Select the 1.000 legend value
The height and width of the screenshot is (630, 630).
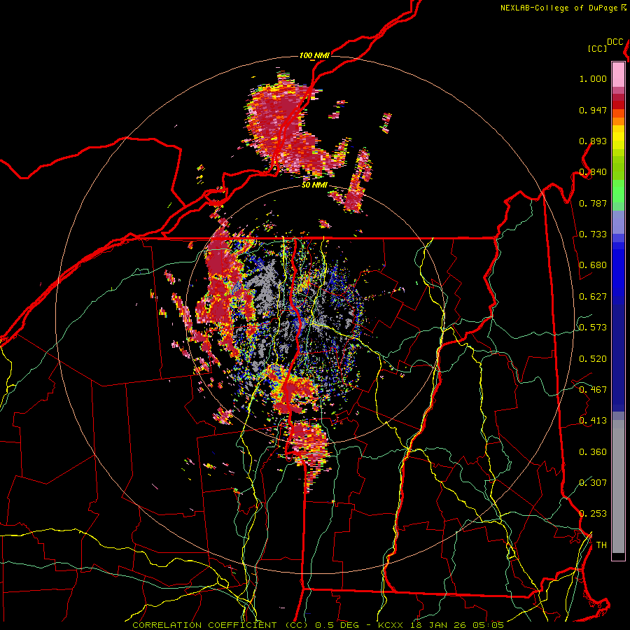[x=593, y=78]
